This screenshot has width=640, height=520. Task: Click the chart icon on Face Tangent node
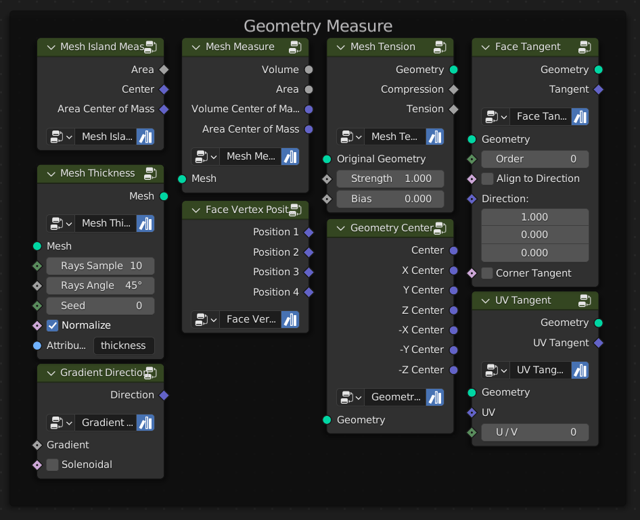[580, 116]
